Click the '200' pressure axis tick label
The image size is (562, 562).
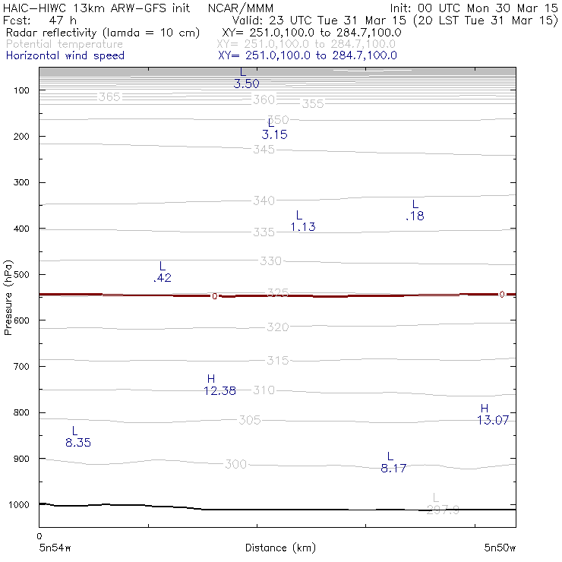(x=21, y=137)
